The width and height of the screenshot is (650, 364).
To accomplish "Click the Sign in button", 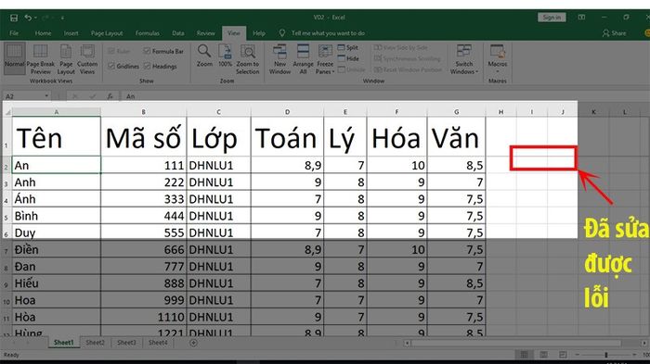I will (552, 18).
